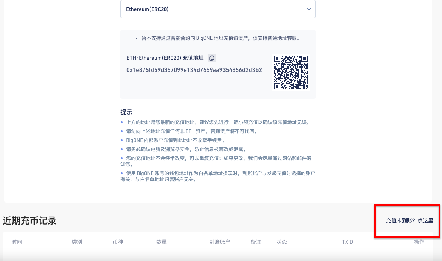Click the 数量 column header

point(162,242)
